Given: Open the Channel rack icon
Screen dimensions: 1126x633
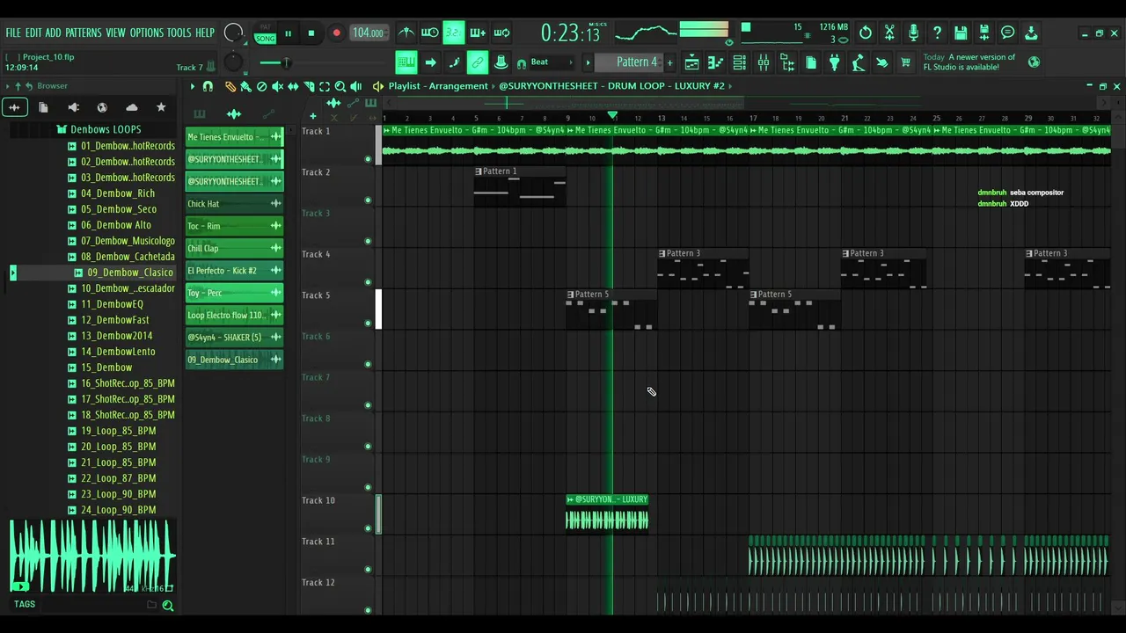Looking at the screenshot, I should (x=739, y=62).
